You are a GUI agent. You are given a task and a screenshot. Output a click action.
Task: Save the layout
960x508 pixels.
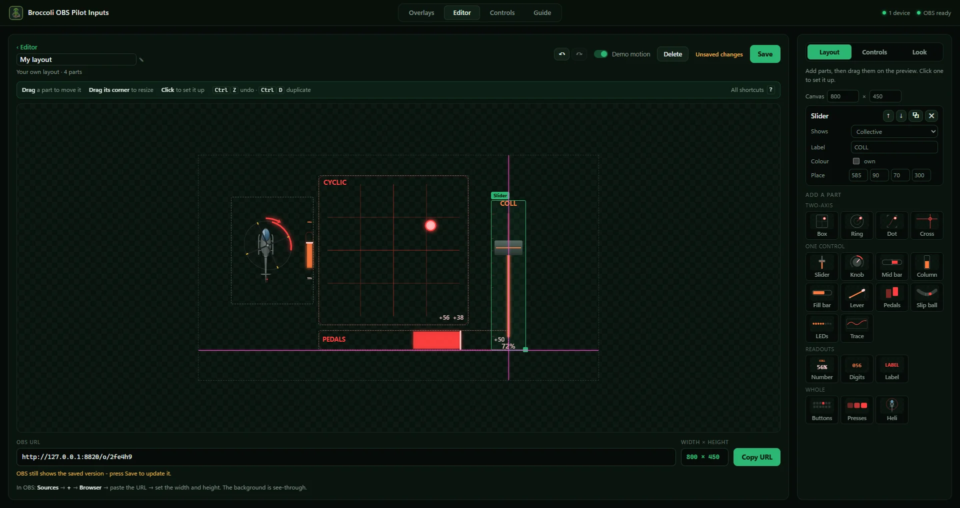click(x=765, y=54)
